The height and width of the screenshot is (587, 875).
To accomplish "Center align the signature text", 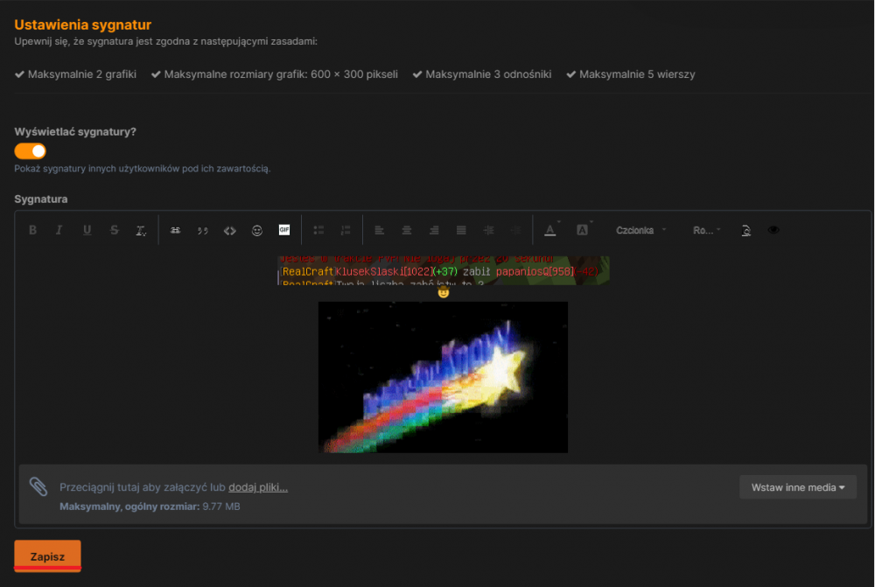I will 406,229.
